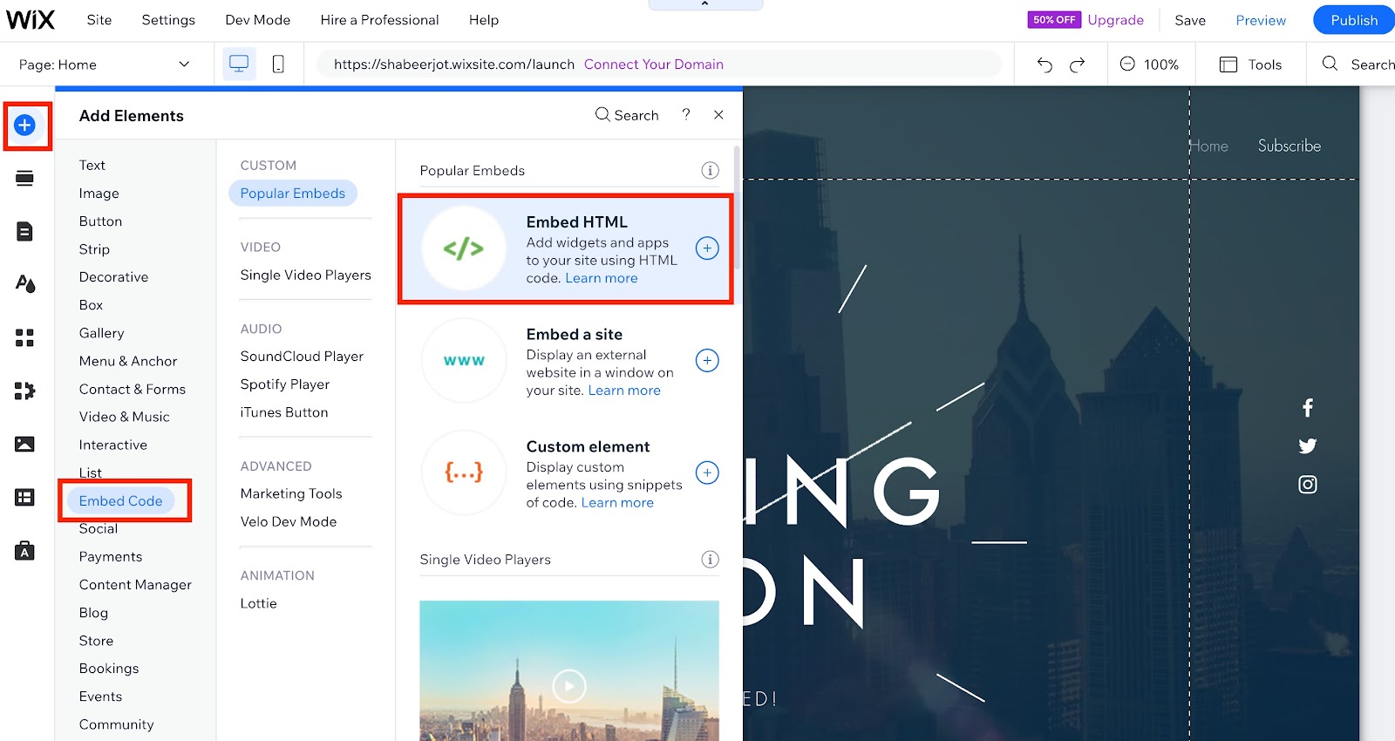Collapse the top bar chevron
The image size is (1395, 741).
pyautogui.click(x=704, y=4)
